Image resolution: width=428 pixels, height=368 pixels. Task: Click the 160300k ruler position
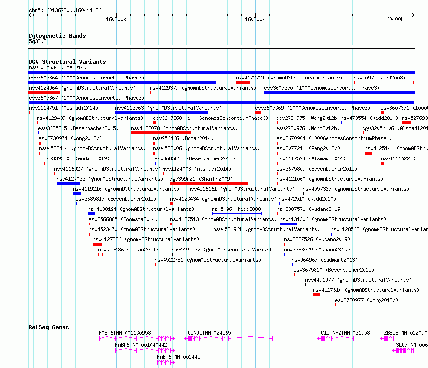click(255, 19)
